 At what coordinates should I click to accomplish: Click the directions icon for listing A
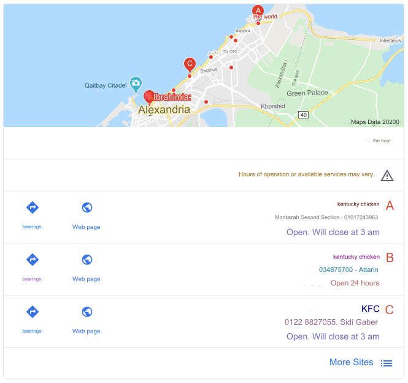[33, 207]
